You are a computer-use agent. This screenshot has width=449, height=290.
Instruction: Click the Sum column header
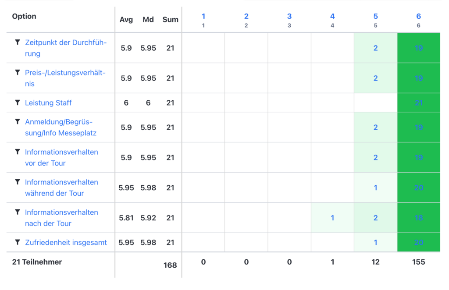171,19
